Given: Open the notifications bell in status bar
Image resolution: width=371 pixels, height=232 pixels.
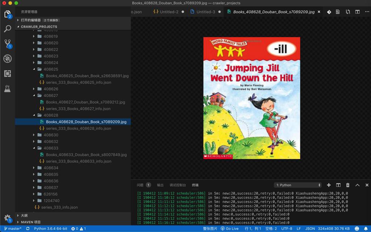Looking at the screenshot, I should tap(366, 229).
